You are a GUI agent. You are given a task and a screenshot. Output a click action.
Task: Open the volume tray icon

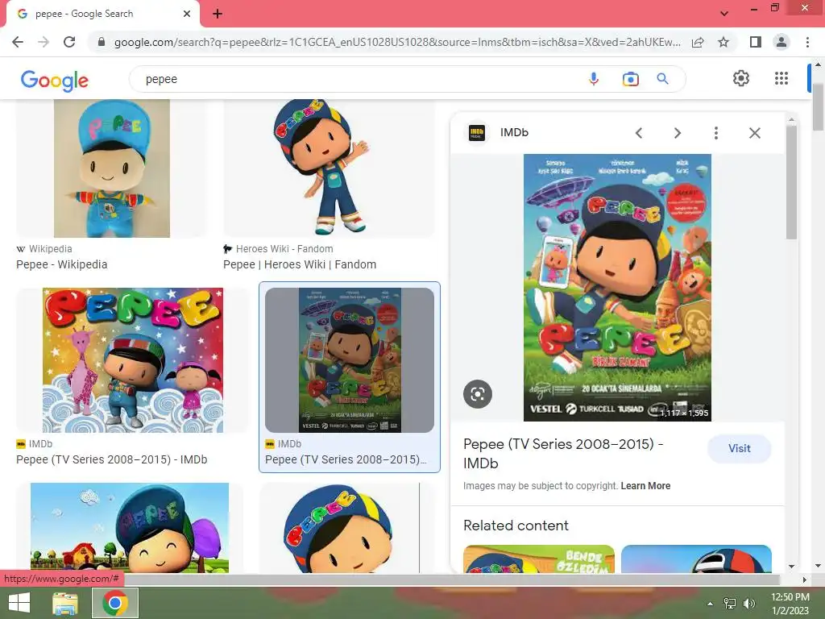[x=748, y=603]
